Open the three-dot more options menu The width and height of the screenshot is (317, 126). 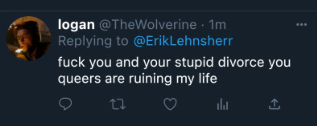tap(301, 25)
